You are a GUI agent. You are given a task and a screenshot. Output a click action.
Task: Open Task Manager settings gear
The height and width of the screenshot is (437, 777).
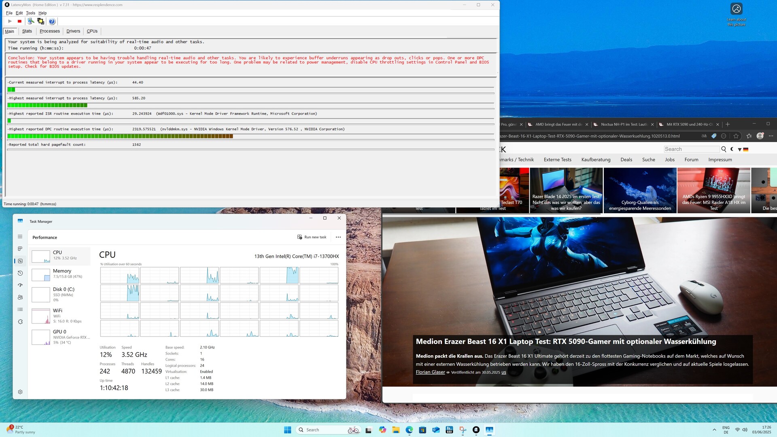(x=20, y=392)
